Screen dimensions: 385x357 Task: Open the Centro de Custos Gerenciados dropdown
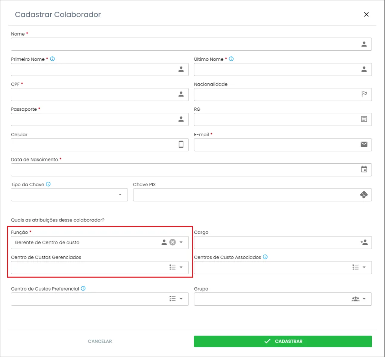click(x=181, y=267)
